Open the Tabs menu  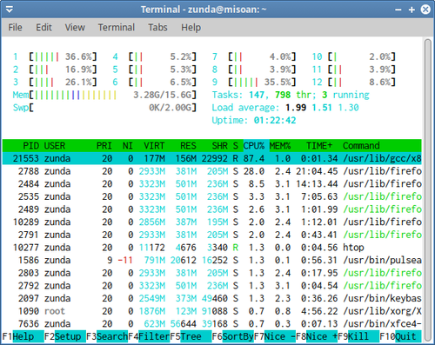[x=157, y=28]
